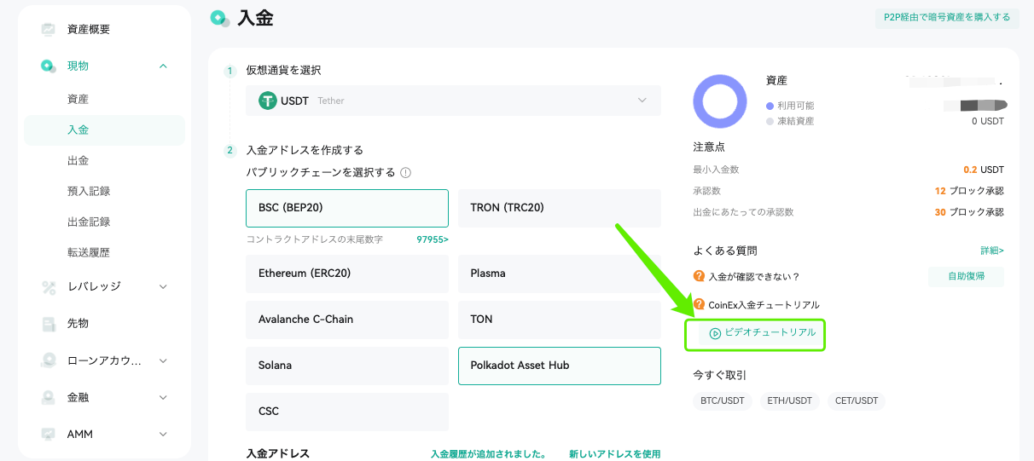1034x461 pixels.
Task: Choose the Solana chain option
Action: [x=347, y=366]
